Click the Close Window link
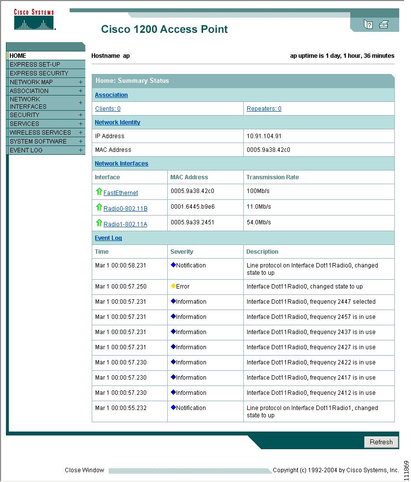Image resolution: width=411 pixels, height=482 pixels. pos(84,470)
